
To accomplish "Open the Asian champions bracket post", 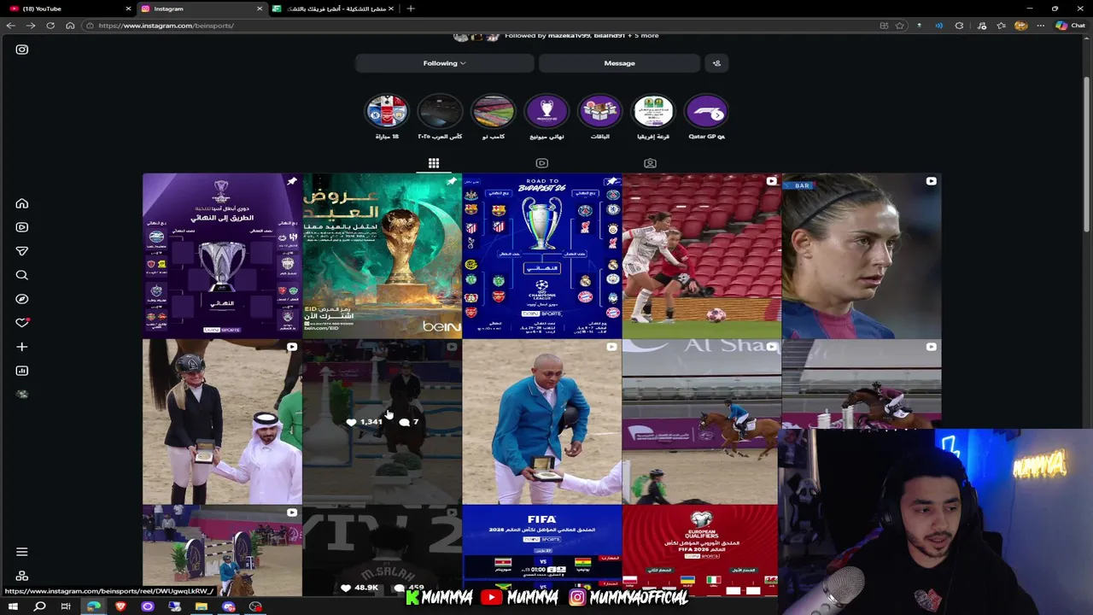I will point(222,256).
